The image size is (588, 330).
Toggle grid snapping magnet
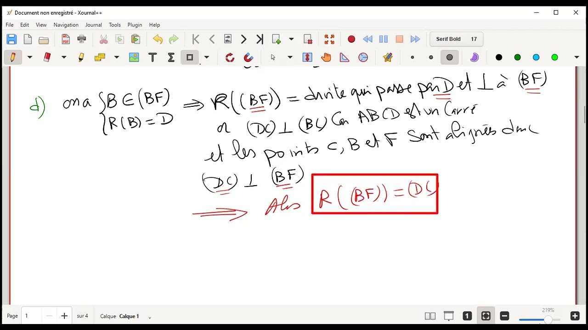pyautogui.click(x=249, y=57)
